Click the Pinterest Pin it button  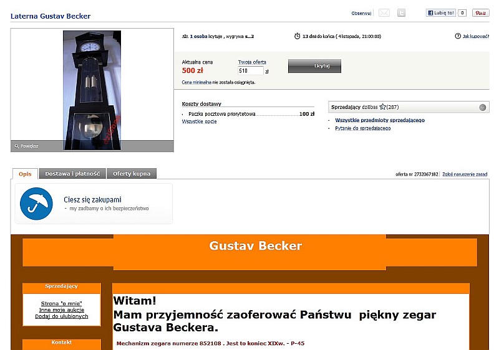click(x=480, y=13)
